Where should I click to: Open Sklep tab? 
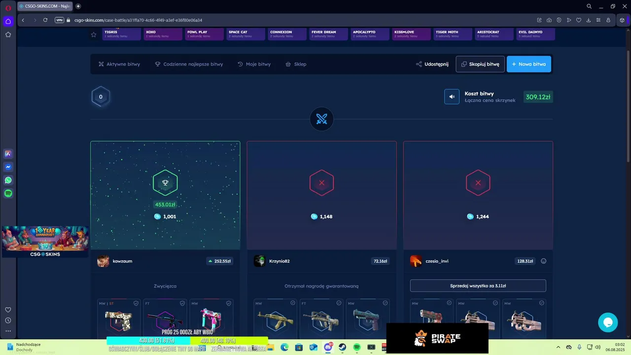pos(296,64)
